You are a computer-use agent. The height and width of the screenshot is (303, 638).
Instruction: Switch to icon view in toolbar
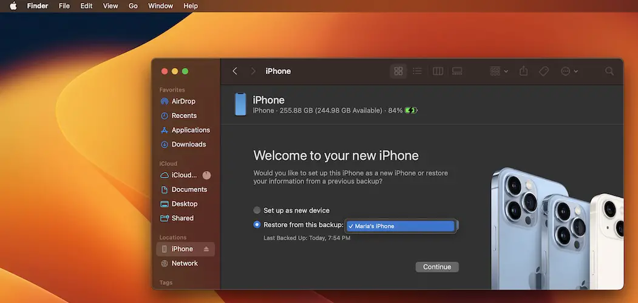pyautogui.click(x=398, y=71)
